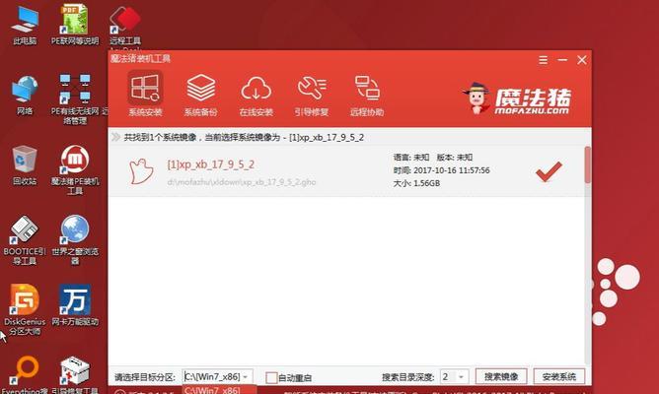This screenshot has height=394, width=659.
Task: Click the mofazhu.com logo
Action: pyautogui.click(x=518, y=99)
